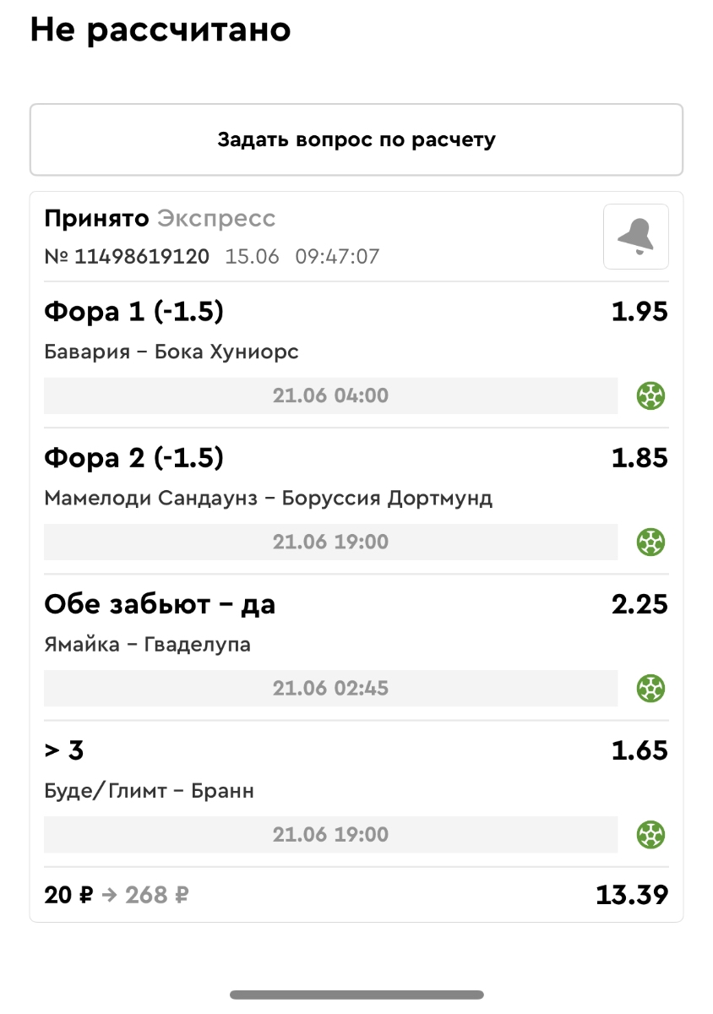Open the Буде/Глимт – Бранн match
The image size is (713, 1014).
[x=149, y=791]
